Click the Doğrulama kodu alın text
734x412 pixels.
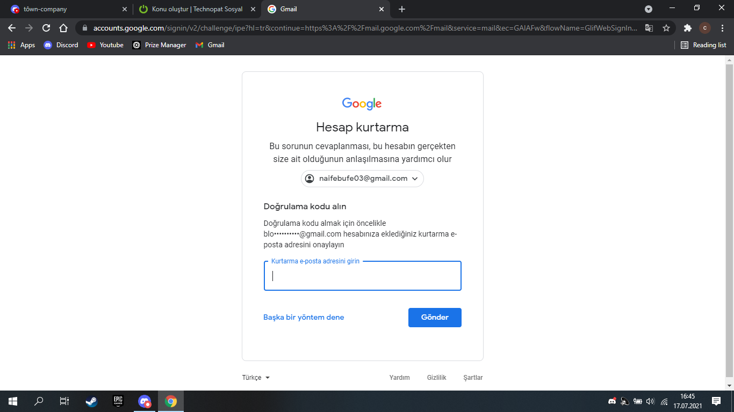tap(305, 207)
